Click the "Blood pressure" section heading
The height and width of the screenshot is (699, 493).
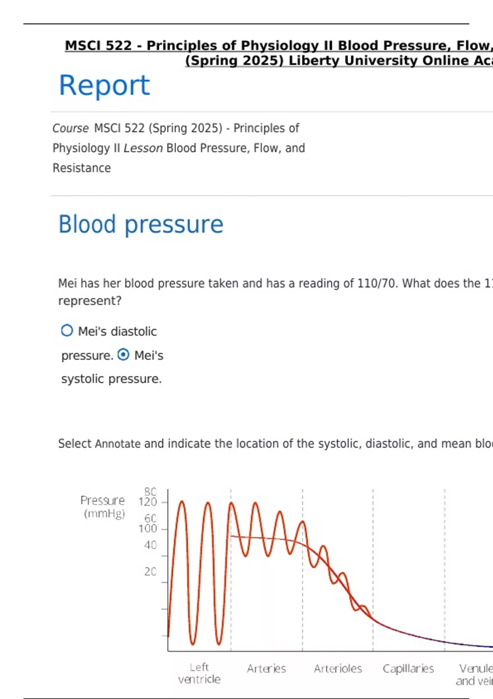[141, 225]
